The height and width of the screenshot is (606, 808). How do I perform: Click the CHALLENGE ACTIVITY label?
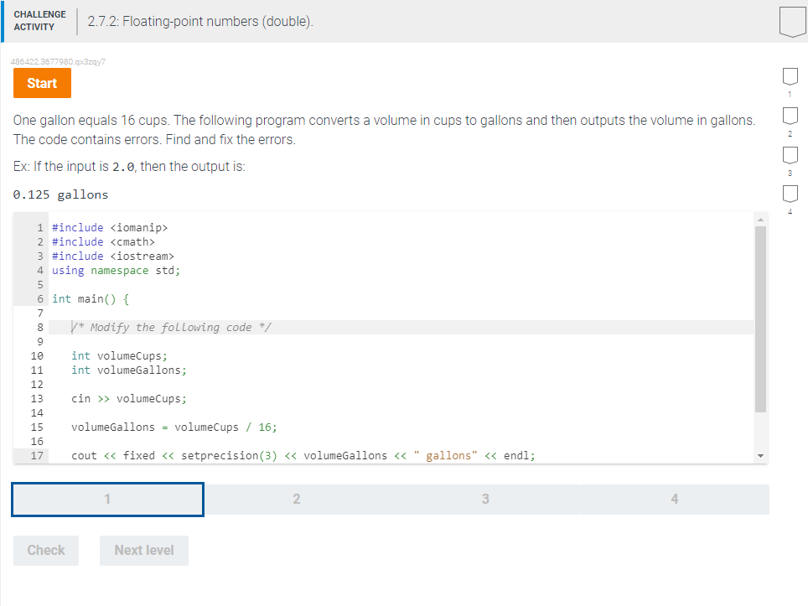[x=39, y=19]
